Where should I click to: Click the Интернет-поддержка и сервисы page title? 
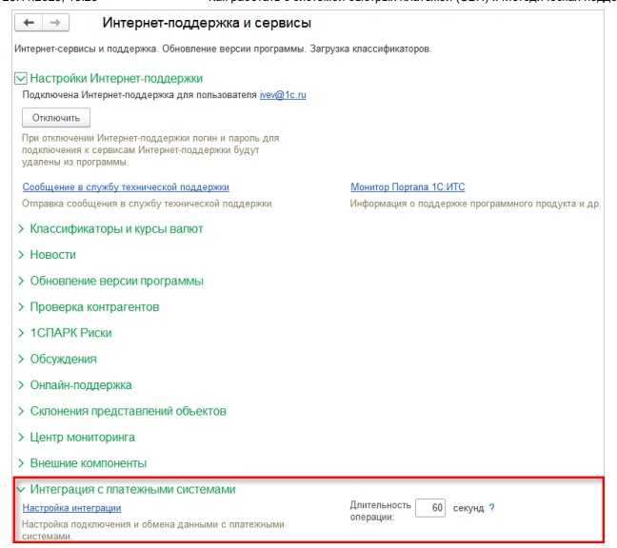[x=207, y=23]
